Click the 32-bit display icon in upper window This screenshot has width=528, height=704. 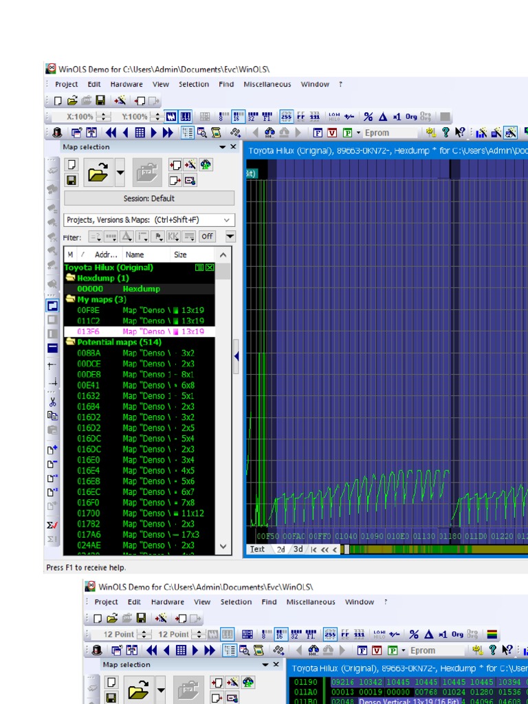click(x=253, y=117)
